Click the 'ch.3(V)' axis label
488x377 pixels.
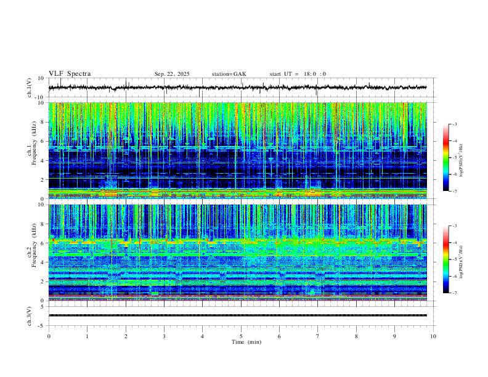click(x=30, y=316)
